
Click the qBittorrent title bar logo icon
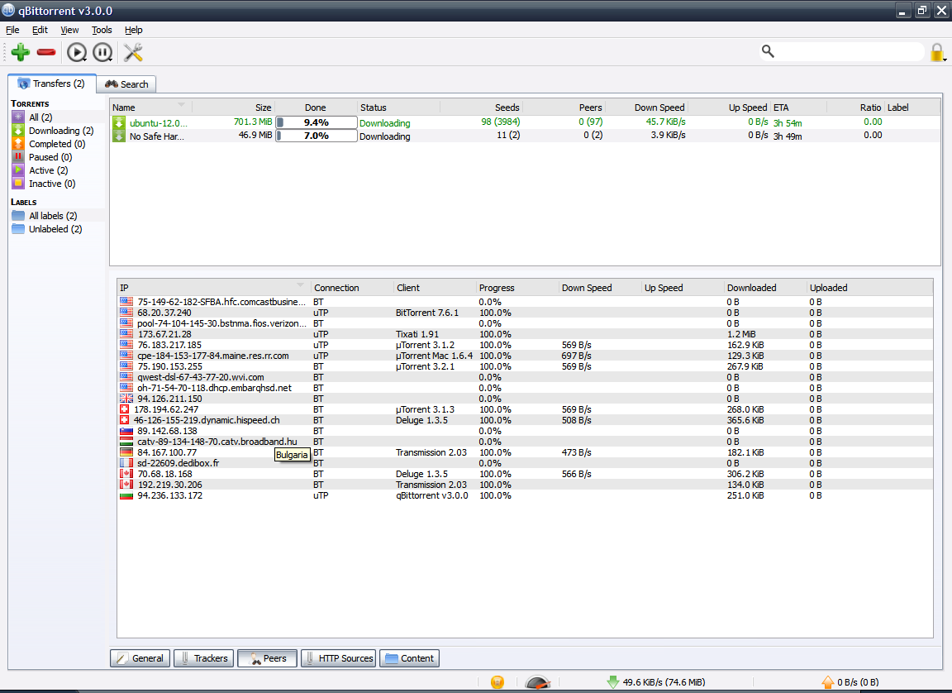click(8, 10)
